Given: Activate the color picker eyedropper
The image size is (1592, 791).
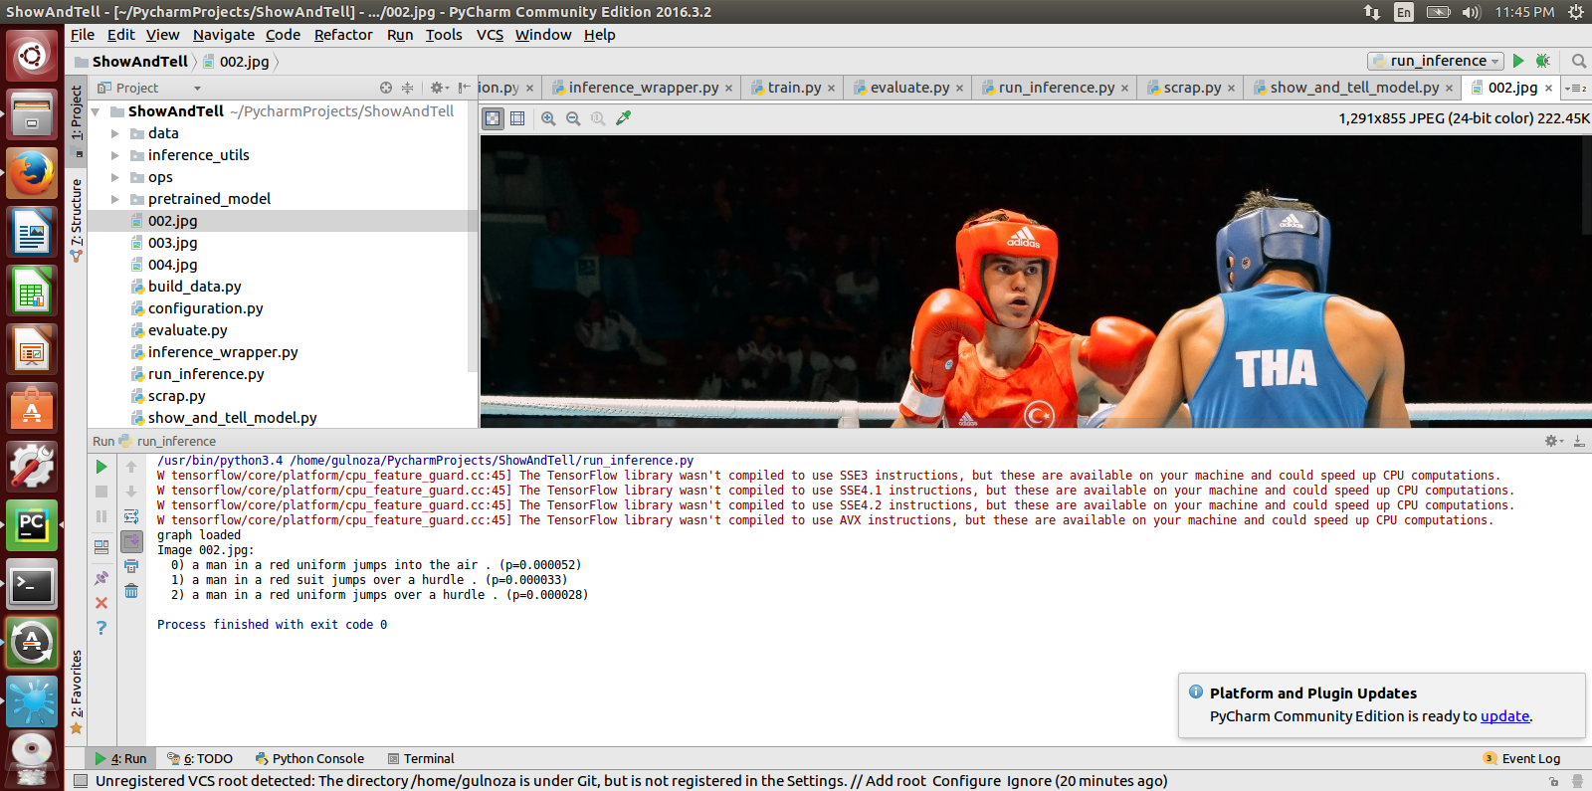Looking at the screenshot, I should [624, 118].
